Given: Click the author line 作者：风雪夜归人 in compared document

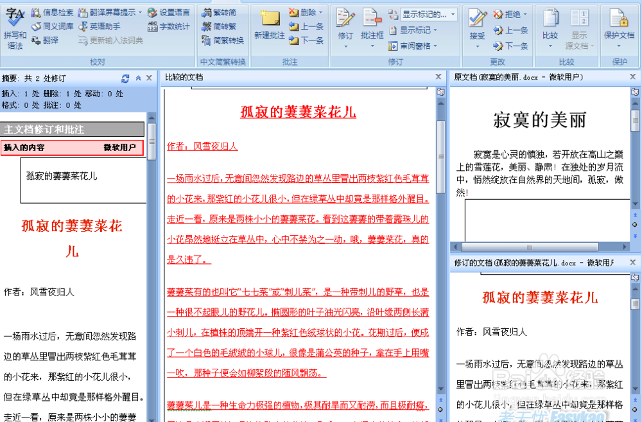Looking at the screenshot, I should tap(202, 146).
